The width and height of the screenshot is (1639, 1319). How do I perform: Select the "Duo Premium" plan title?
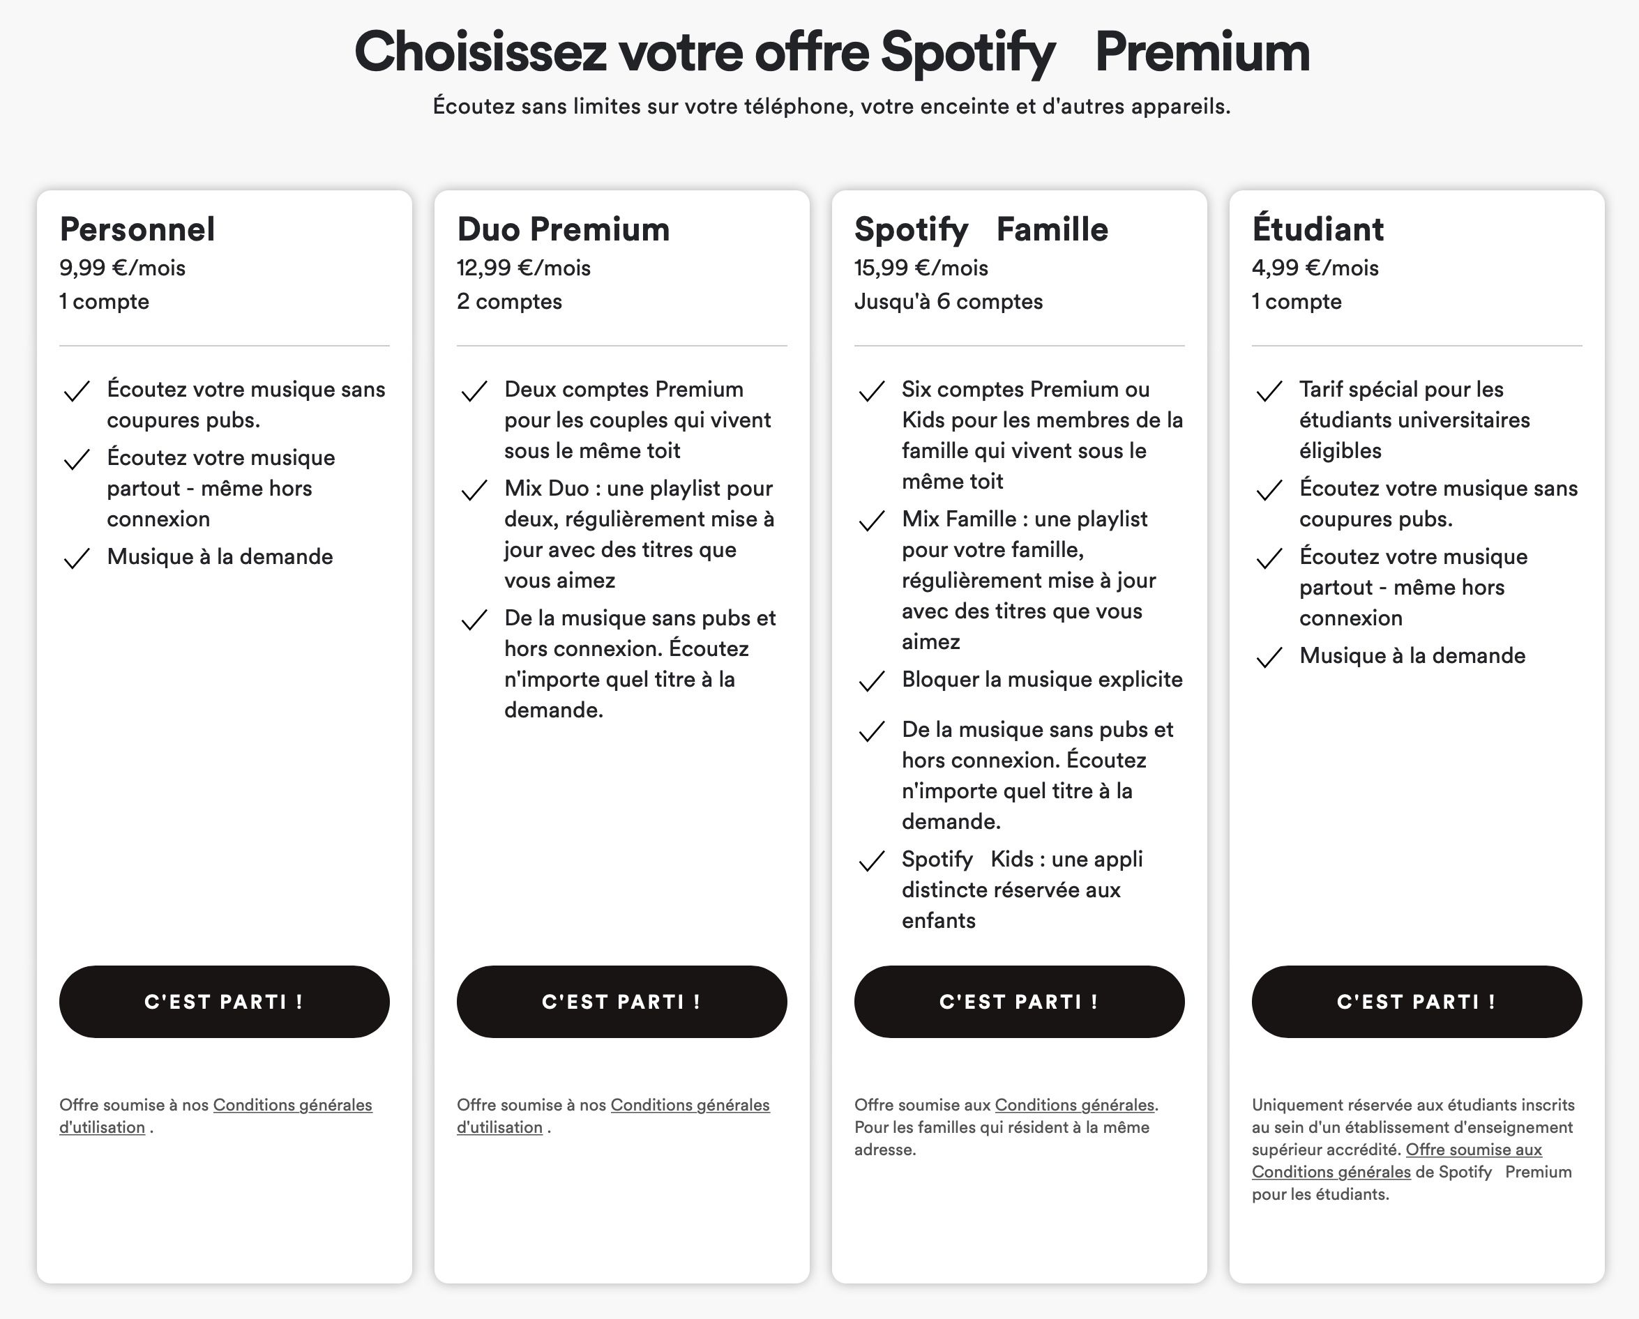click(x=564, y=228)
